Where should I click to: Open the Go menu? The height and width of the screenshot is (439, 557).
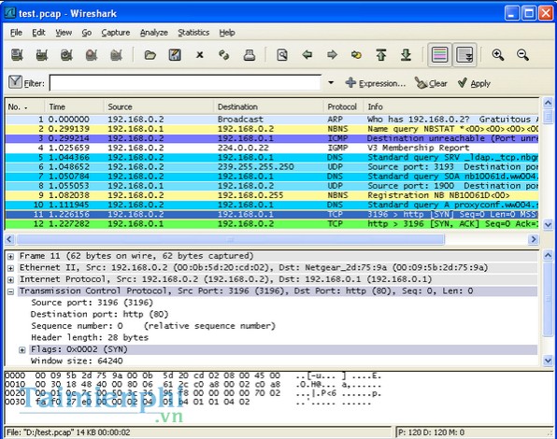click(x=87, y=33)
